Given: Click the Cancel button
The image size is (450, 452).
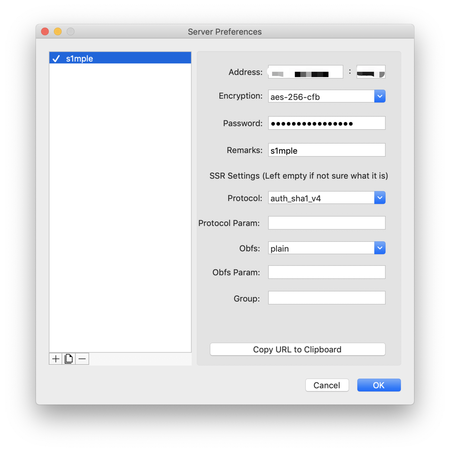Looking at the screenshot, I should pos(327,385).
